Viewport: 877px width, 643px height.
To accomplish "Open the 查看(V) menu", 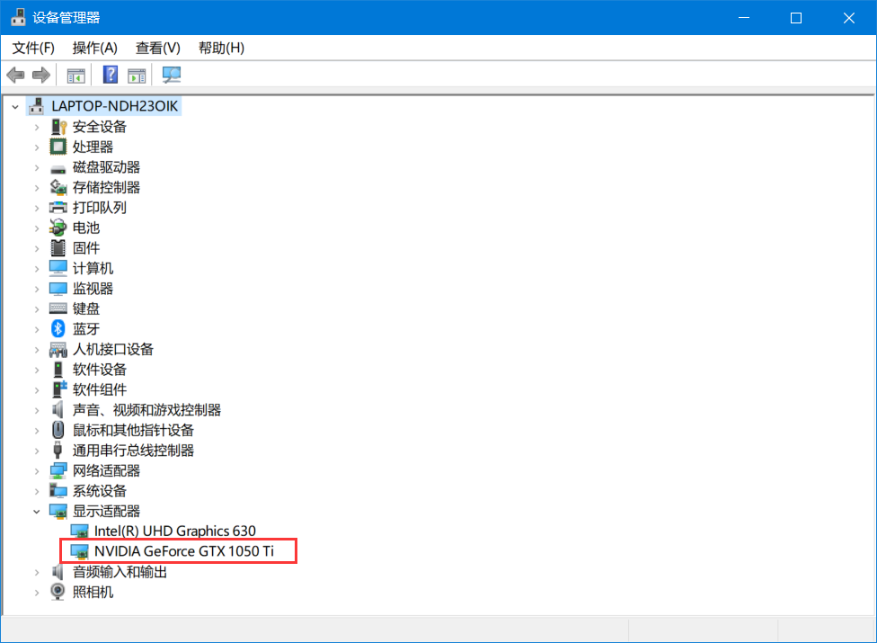I will (158, 49).
